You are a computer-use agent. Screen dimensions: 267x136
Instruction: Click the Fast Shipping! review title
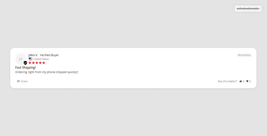(x=25, y=67)
